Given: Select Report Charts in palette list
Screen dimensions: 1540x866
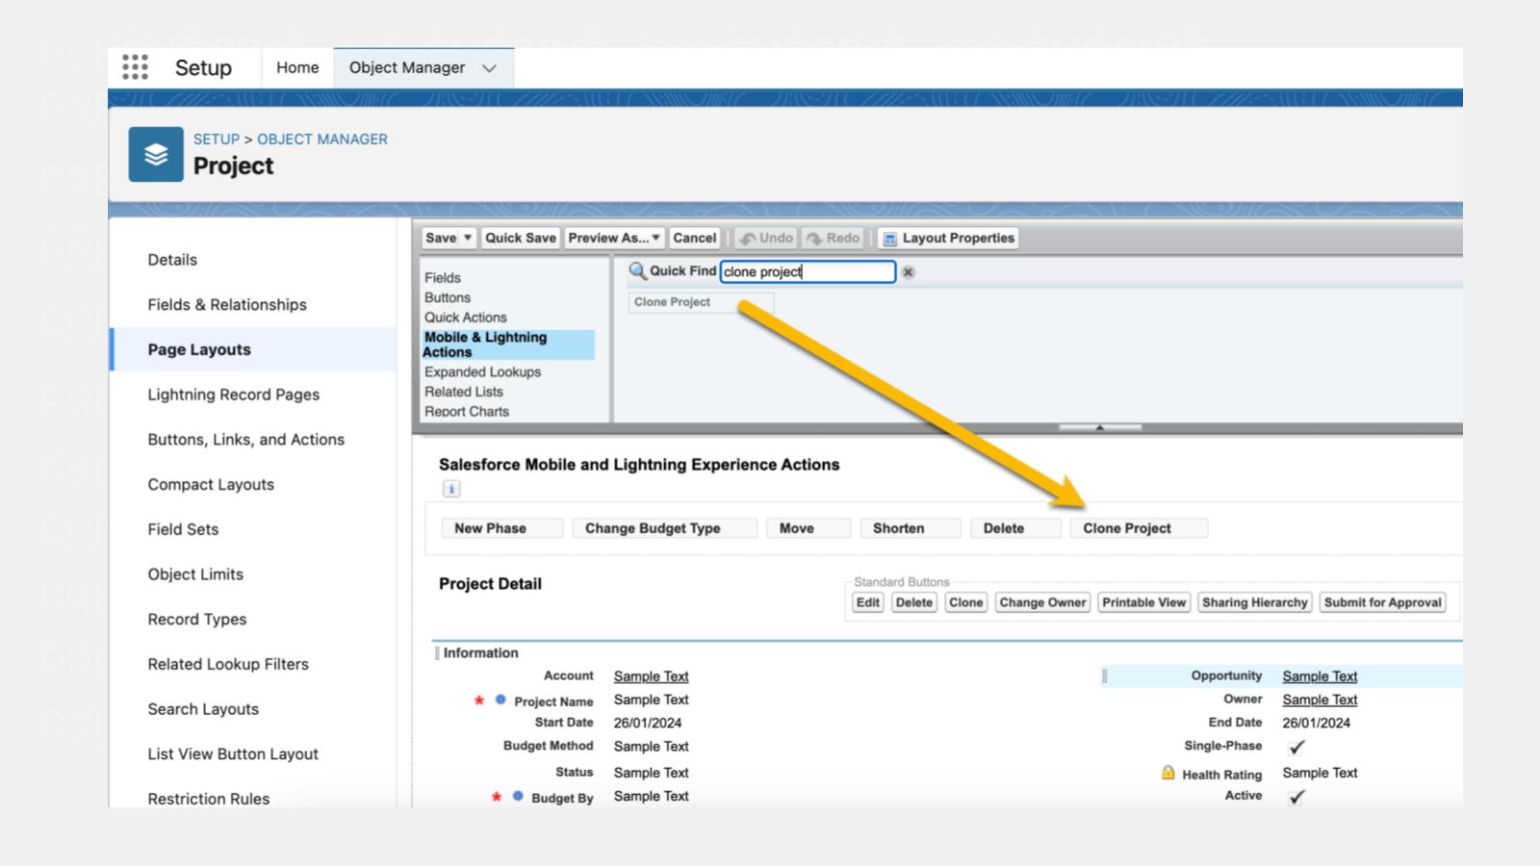Looking at the screenshot, I should pyautogui.click(x=467, y=412).
